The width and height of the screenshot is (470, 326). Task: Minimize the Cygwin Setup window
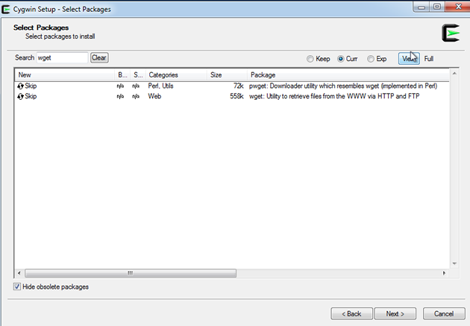(x=422, y=7)
